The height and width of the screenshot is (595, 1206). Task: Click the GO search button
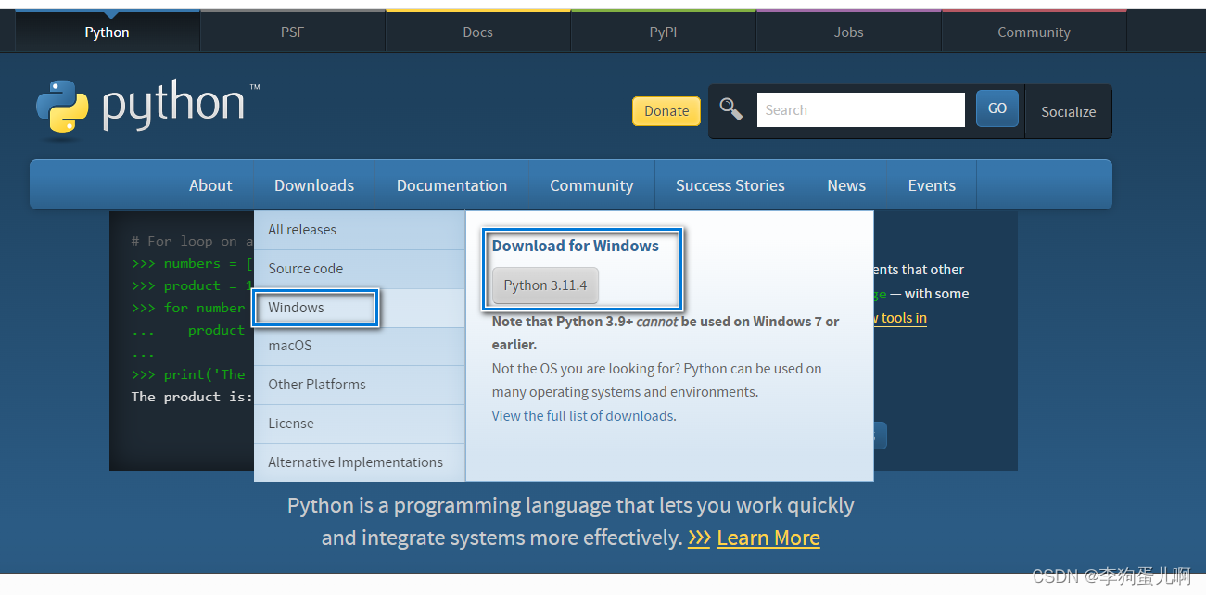coord(997,108)
